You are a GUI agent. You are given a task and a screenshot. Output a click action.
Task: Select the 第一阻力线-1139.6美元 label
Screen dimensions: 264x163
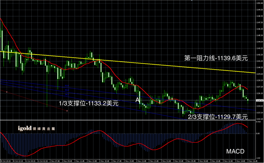point(216,58)
